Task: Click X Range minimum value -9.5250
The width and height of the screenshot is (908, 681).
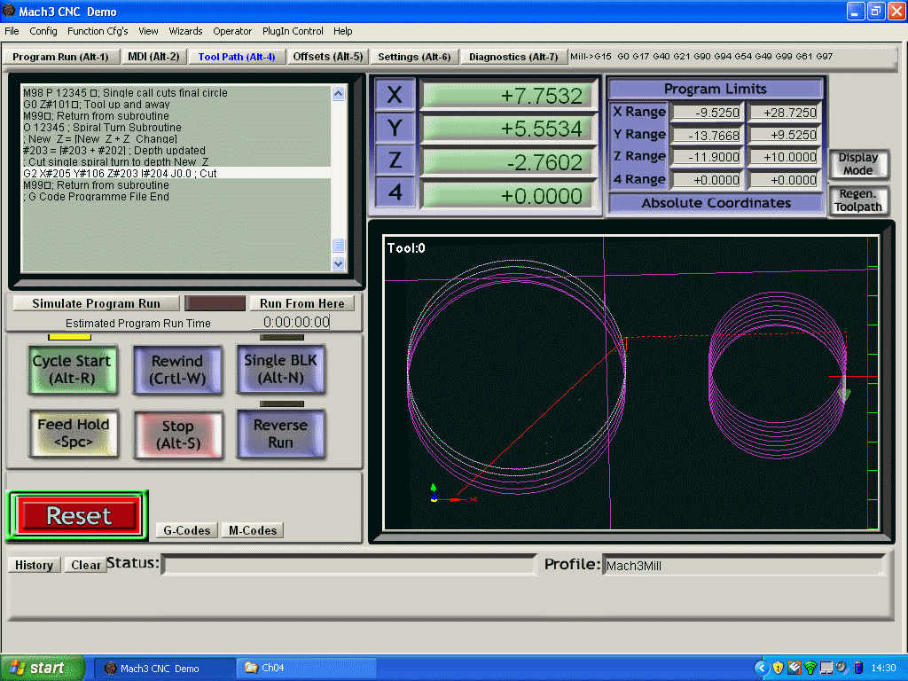Action: [x=707, y=113]
